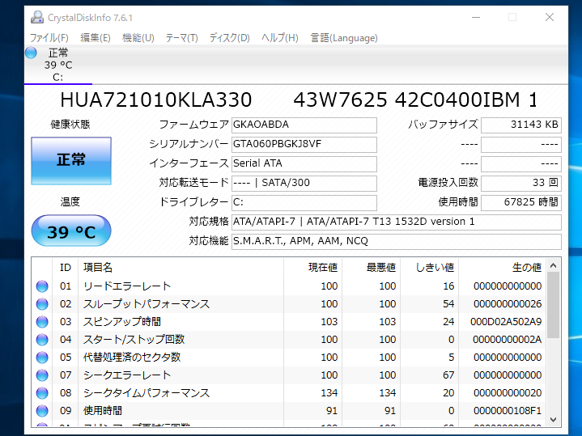
Task: Click the 対応規格 field ATA/ATAPI-7
Action: point(397,222)
